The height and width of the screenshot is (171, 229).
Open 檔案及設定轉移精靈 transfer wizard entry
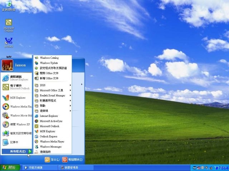(x=16, y=133)
